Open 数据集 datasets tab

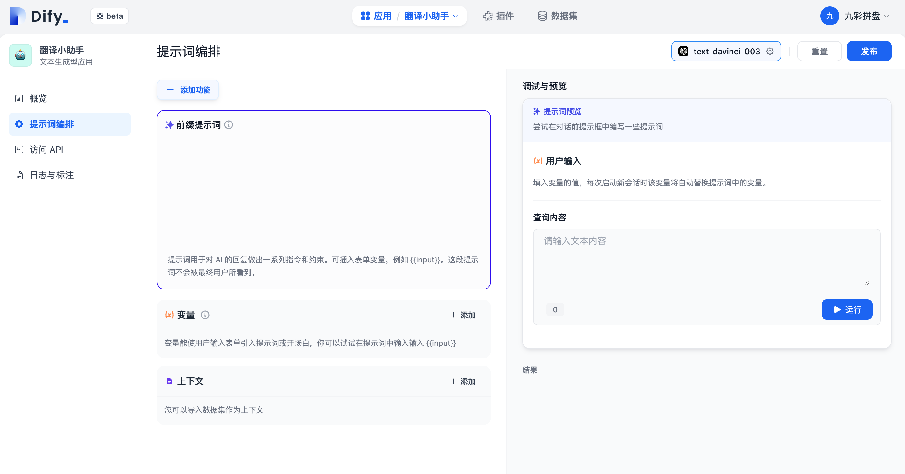point(558,16)
